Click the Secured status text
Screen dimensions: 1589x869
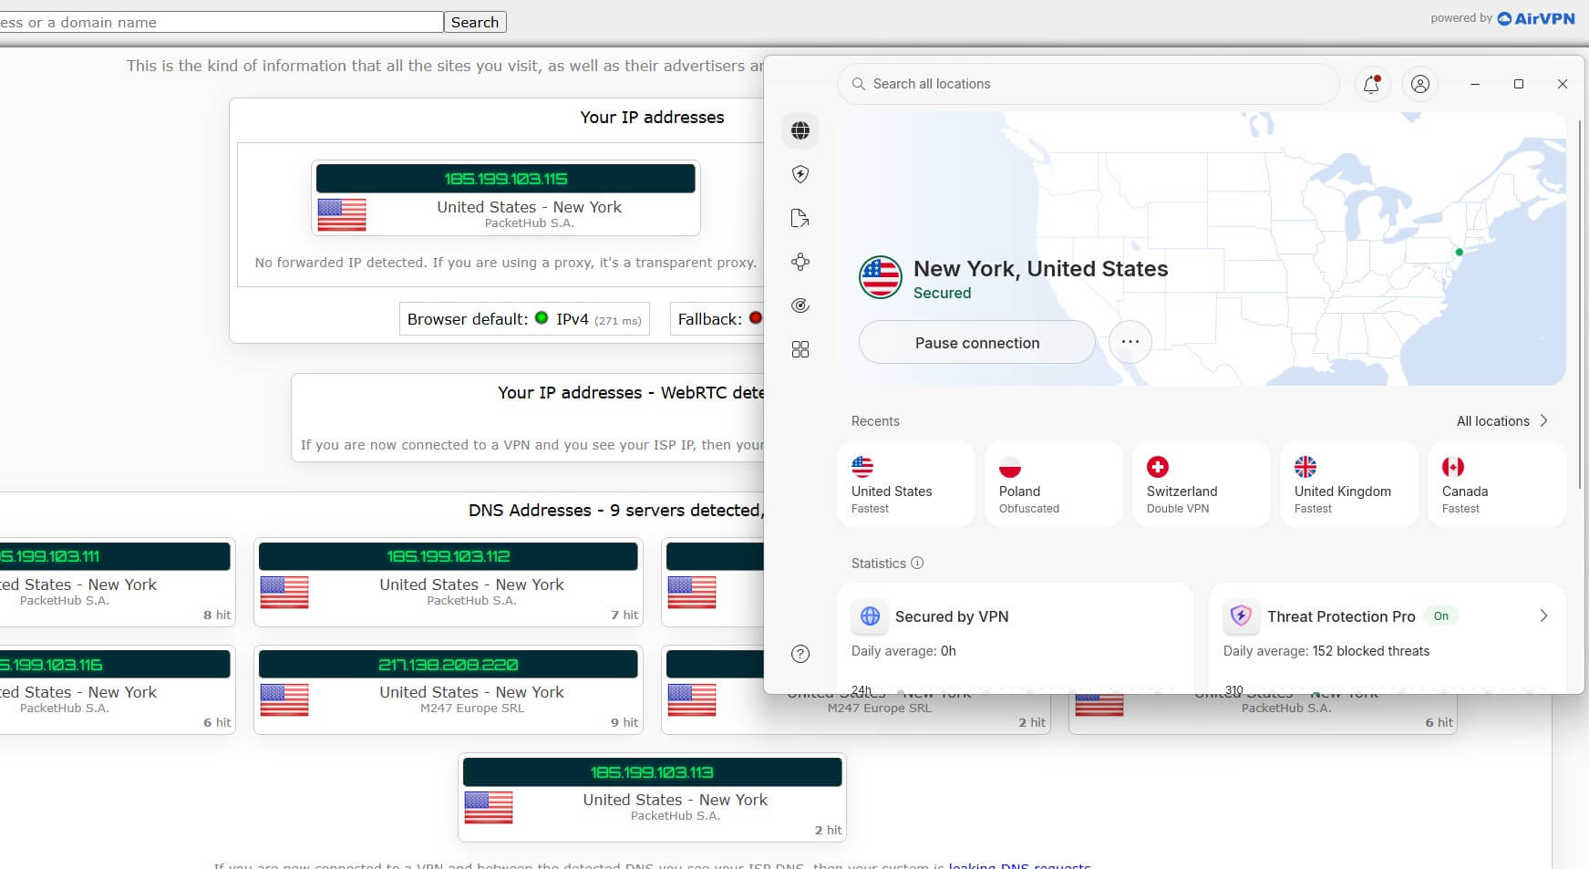tap(943, 293)
